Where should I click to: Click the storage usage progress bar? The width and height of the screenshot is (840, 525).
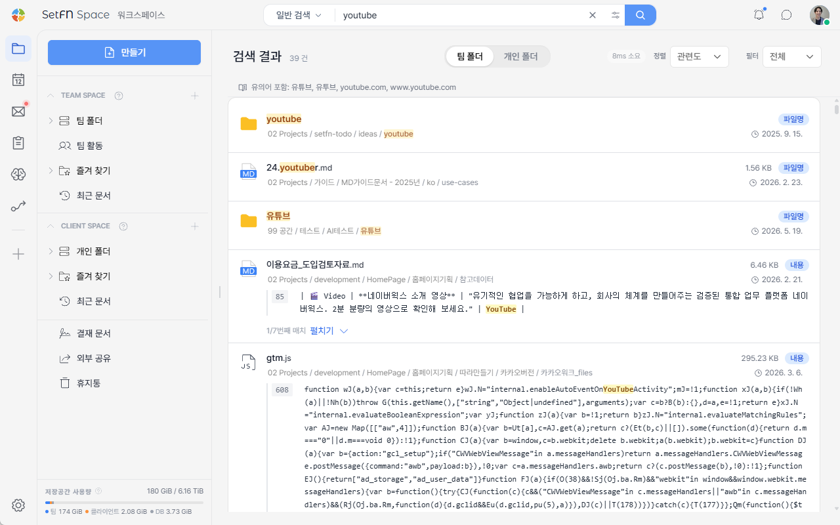click(124, 503)
